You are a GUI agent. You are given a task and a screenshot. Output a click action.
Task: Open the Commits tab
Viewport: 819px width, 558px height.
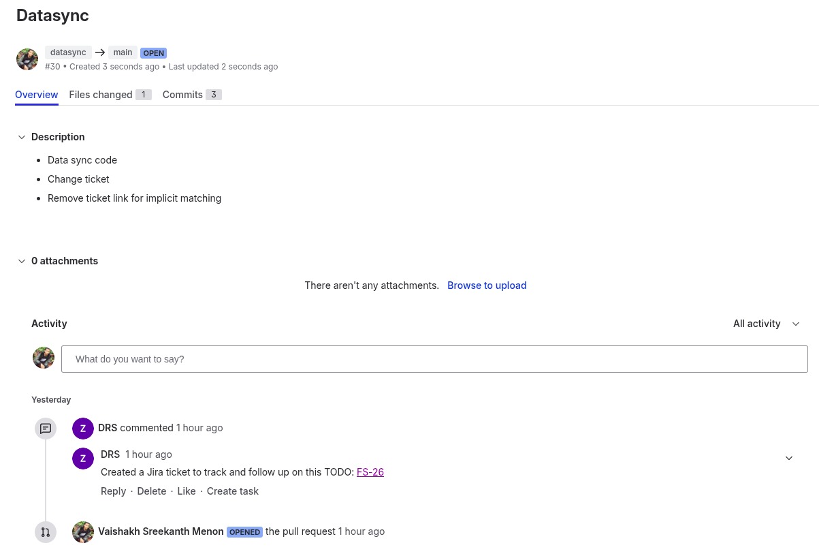pyautogui.click(x=192, y=95)
